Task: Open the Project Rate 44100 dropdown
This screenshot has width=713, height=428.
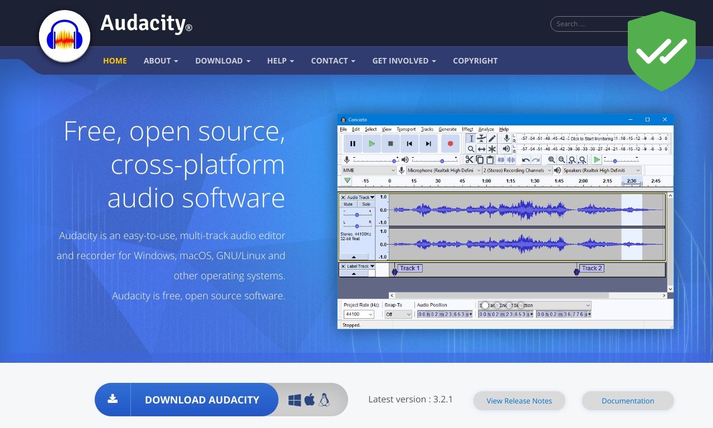Action: coord(359,314)
